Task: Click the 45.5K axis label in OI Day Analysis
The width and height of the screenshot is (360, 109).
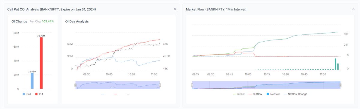Action: (x=166, y=56)
